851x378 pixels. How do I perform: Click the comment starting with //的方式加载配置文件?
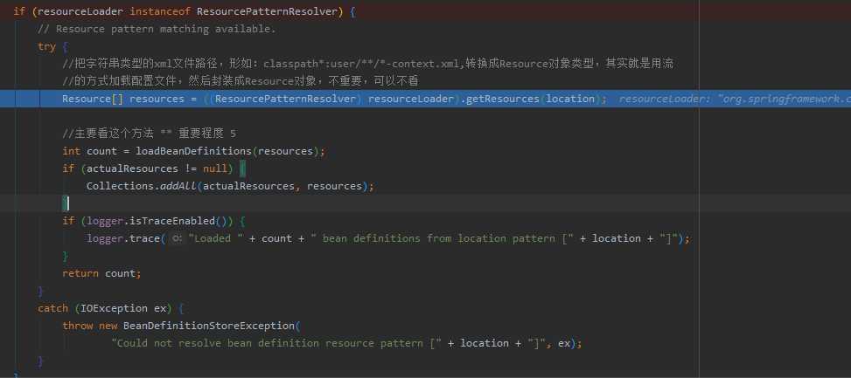[240, 81]
